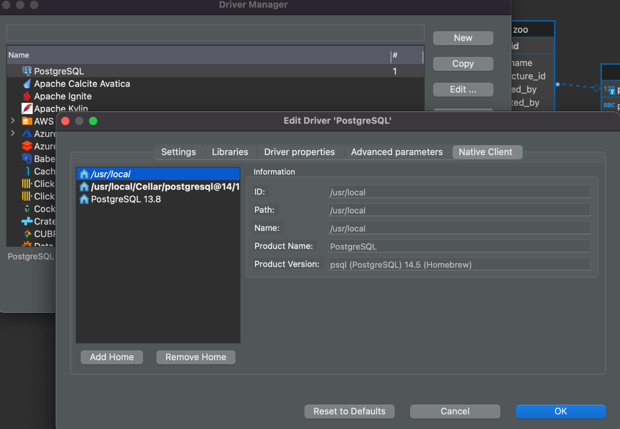
Task: Click the Driver Manager search field
Action: pos(215,33)
